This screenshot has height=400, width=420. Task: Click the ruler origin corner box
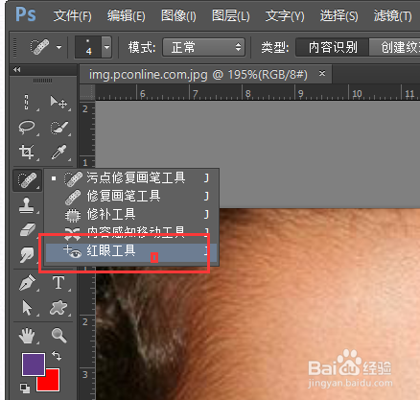(x=87, y=92)
